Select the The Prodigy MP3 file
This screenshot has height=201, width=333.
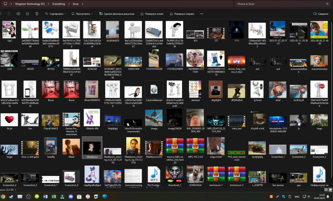tap(154, 176)
